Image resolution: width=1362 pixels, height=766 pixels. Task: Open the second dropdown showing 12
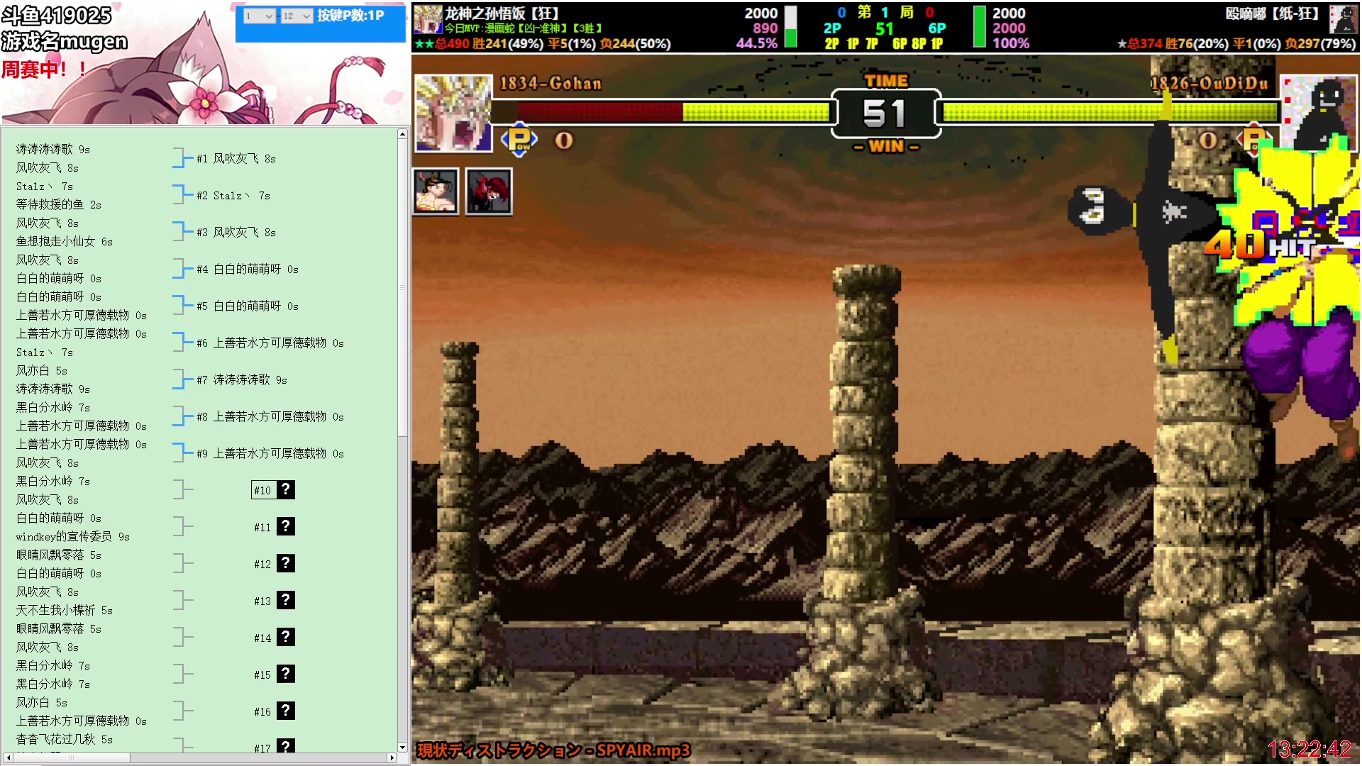[x=297, y=16]
